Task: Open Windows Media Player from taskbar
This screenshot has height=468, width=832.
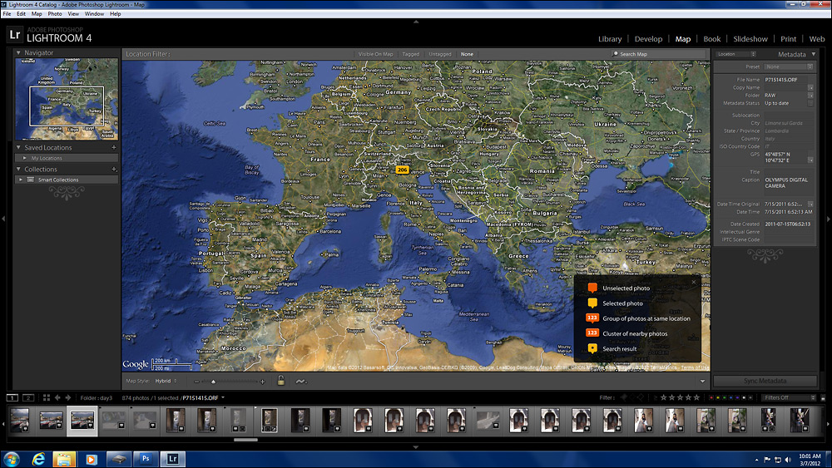Action: point(92,459)
